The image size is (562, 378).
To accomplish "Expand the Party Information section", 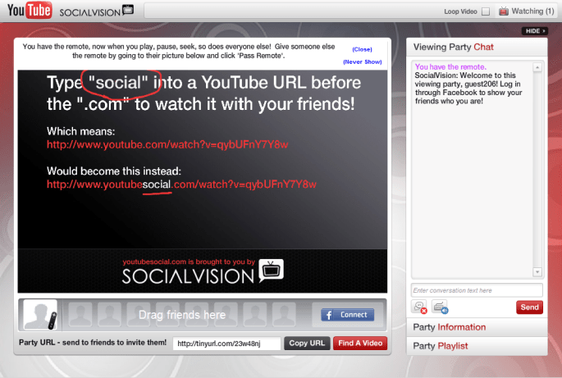I will pos(477,327).
